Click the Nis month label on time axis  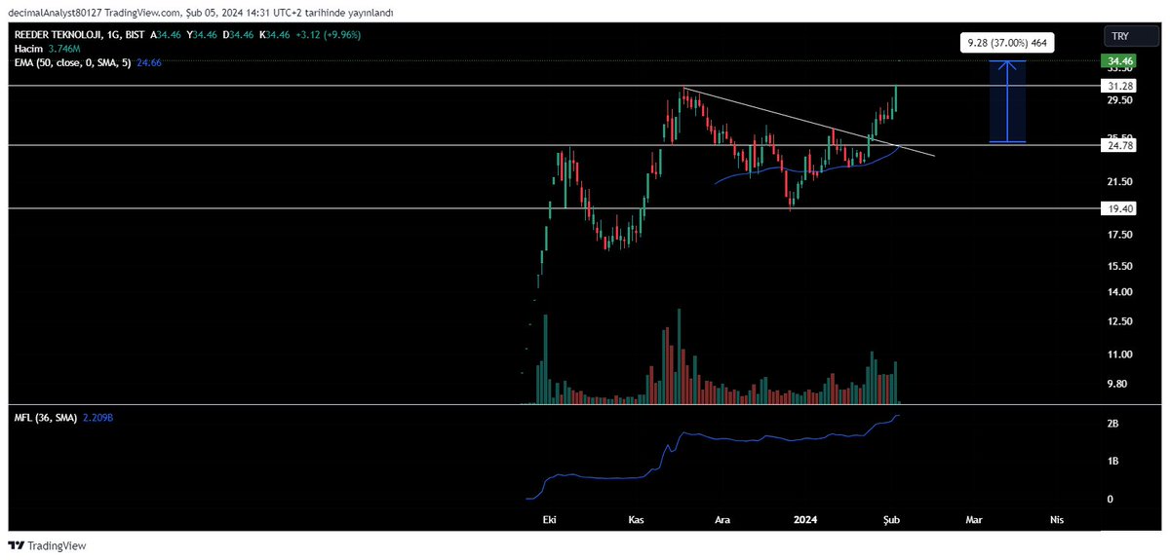[x=1056, y=521]
